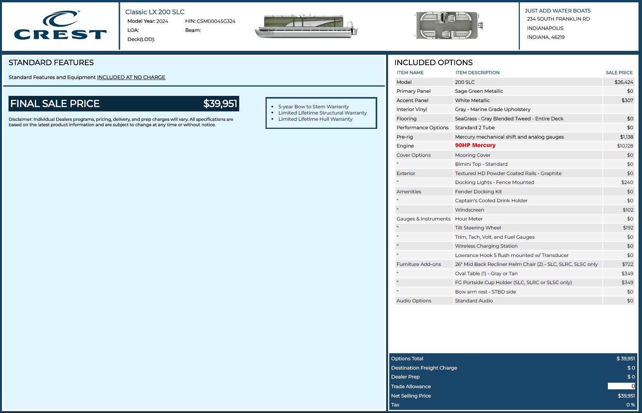The height and width of the screenshot is (413, 642).
Task: Select the Sage Green Metallic row
Action: coord(515,91)
